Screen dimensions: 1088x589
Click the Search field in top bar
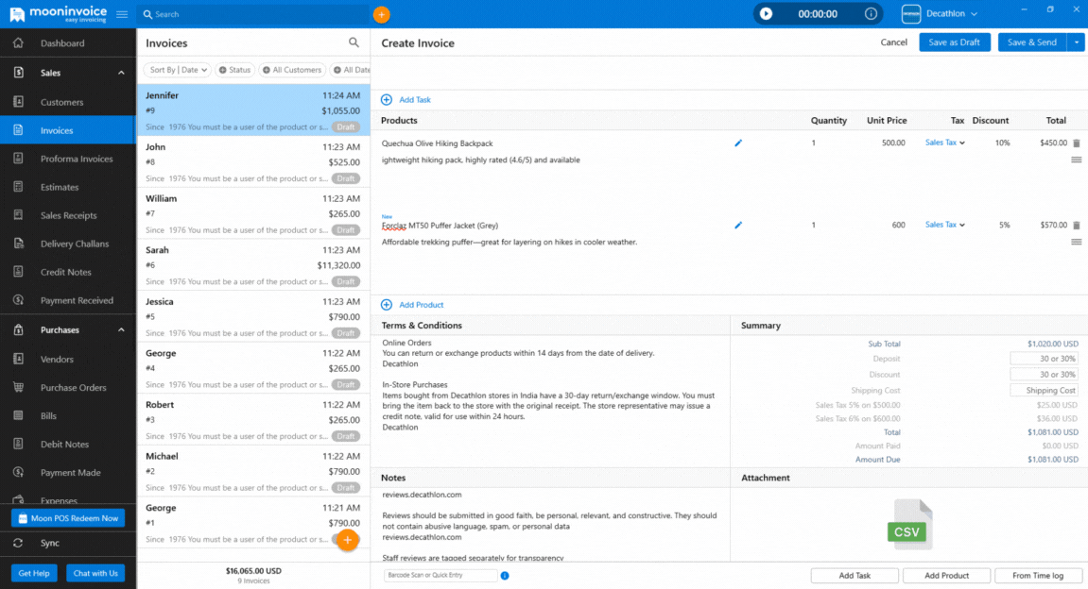point(253,14)
